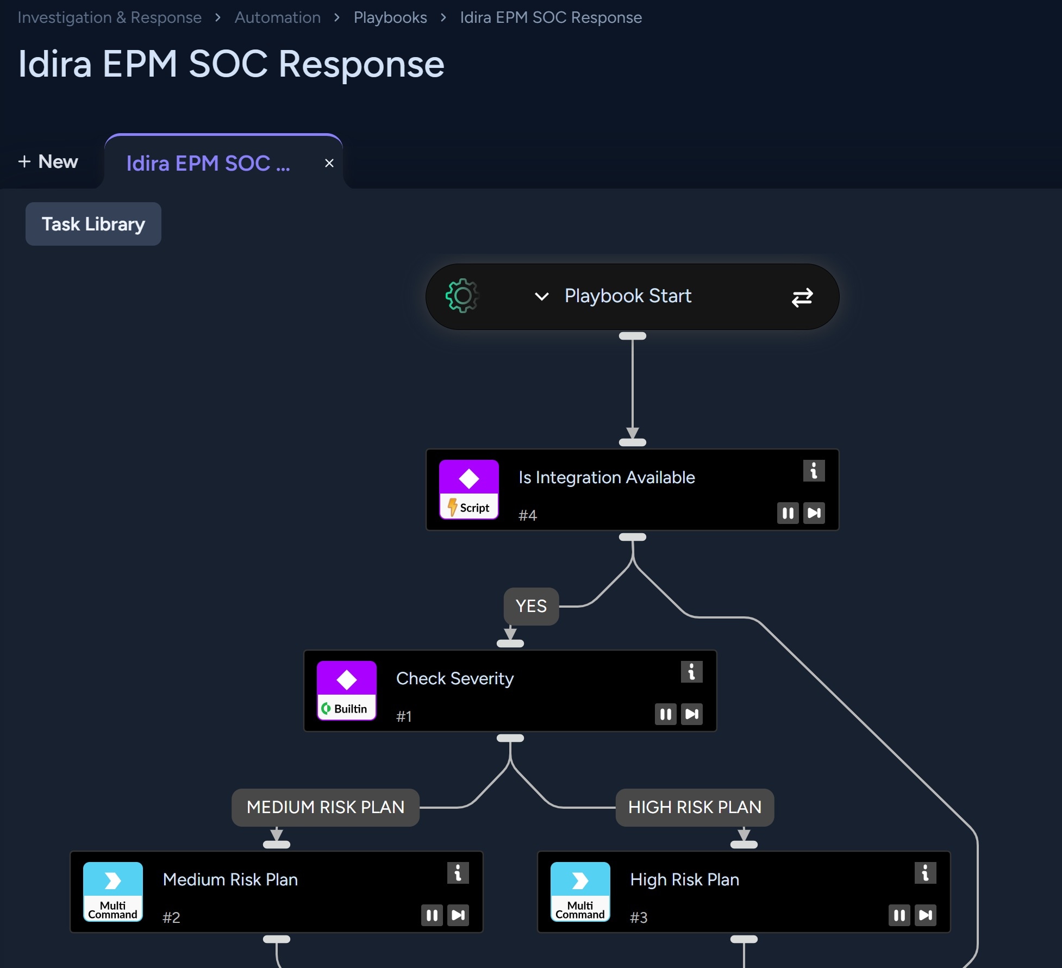Open info for High Risk Plan task

[925, 873]
